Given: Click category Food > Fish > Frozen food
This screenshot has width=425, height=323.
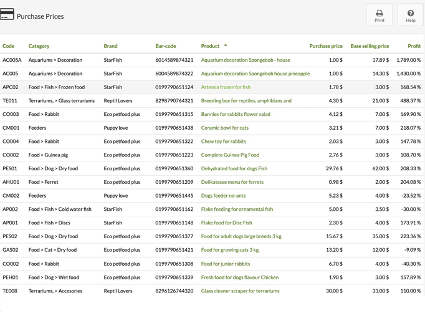Looking at the screenshot, I should (57, 87).
